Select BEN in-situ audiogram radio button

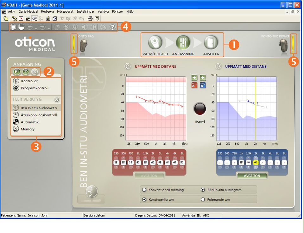coord(203,190)
